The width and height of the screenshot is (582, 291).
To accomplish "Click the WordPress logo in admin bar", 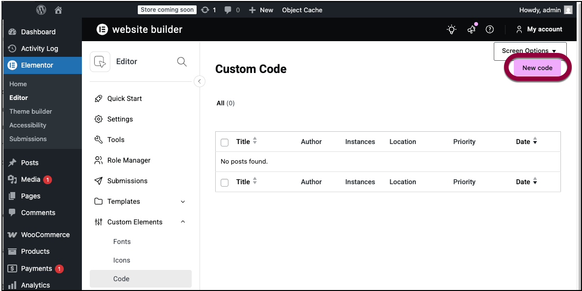I will click(41, 10).
